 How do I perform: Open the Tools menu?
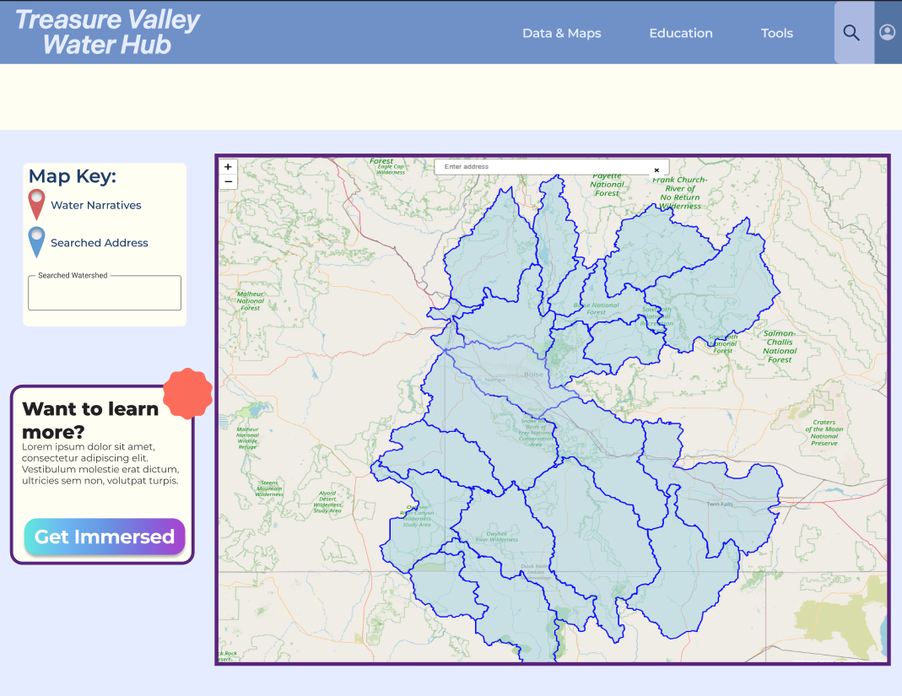[x=776, y=34]
